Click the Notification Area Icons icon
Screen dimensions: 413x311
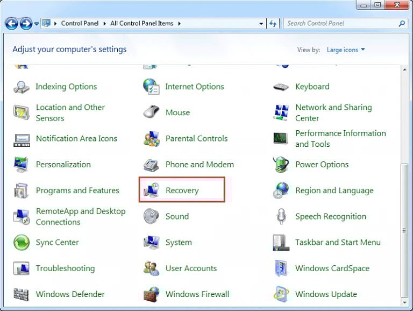(22, 140)
